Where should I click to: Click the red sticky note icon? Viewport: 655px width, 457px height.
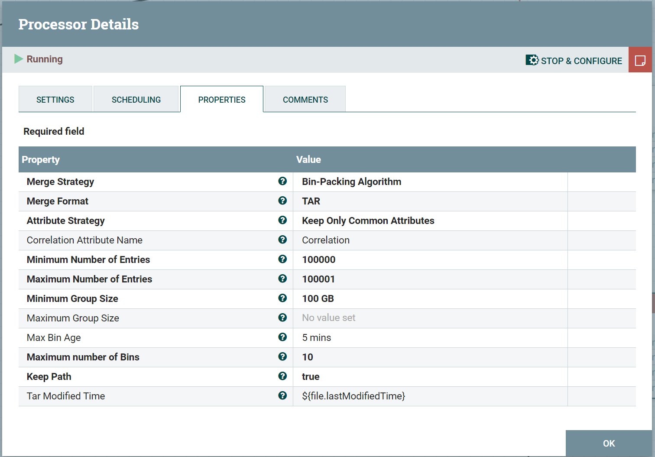point(641,60)
